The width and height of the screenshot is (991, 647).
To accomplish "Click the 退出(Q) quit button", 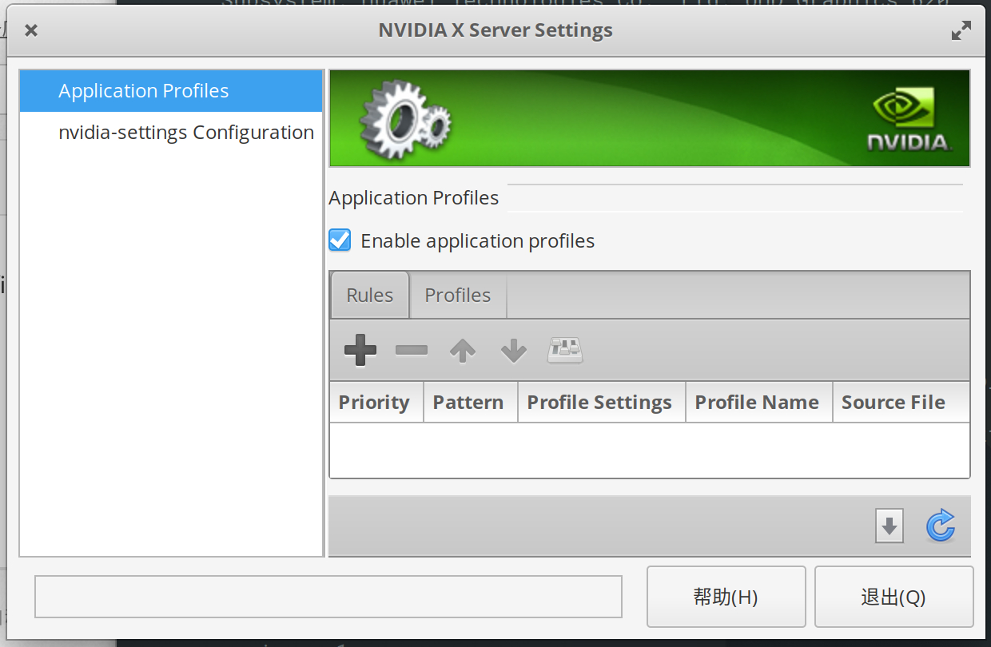I will (893, 597).
